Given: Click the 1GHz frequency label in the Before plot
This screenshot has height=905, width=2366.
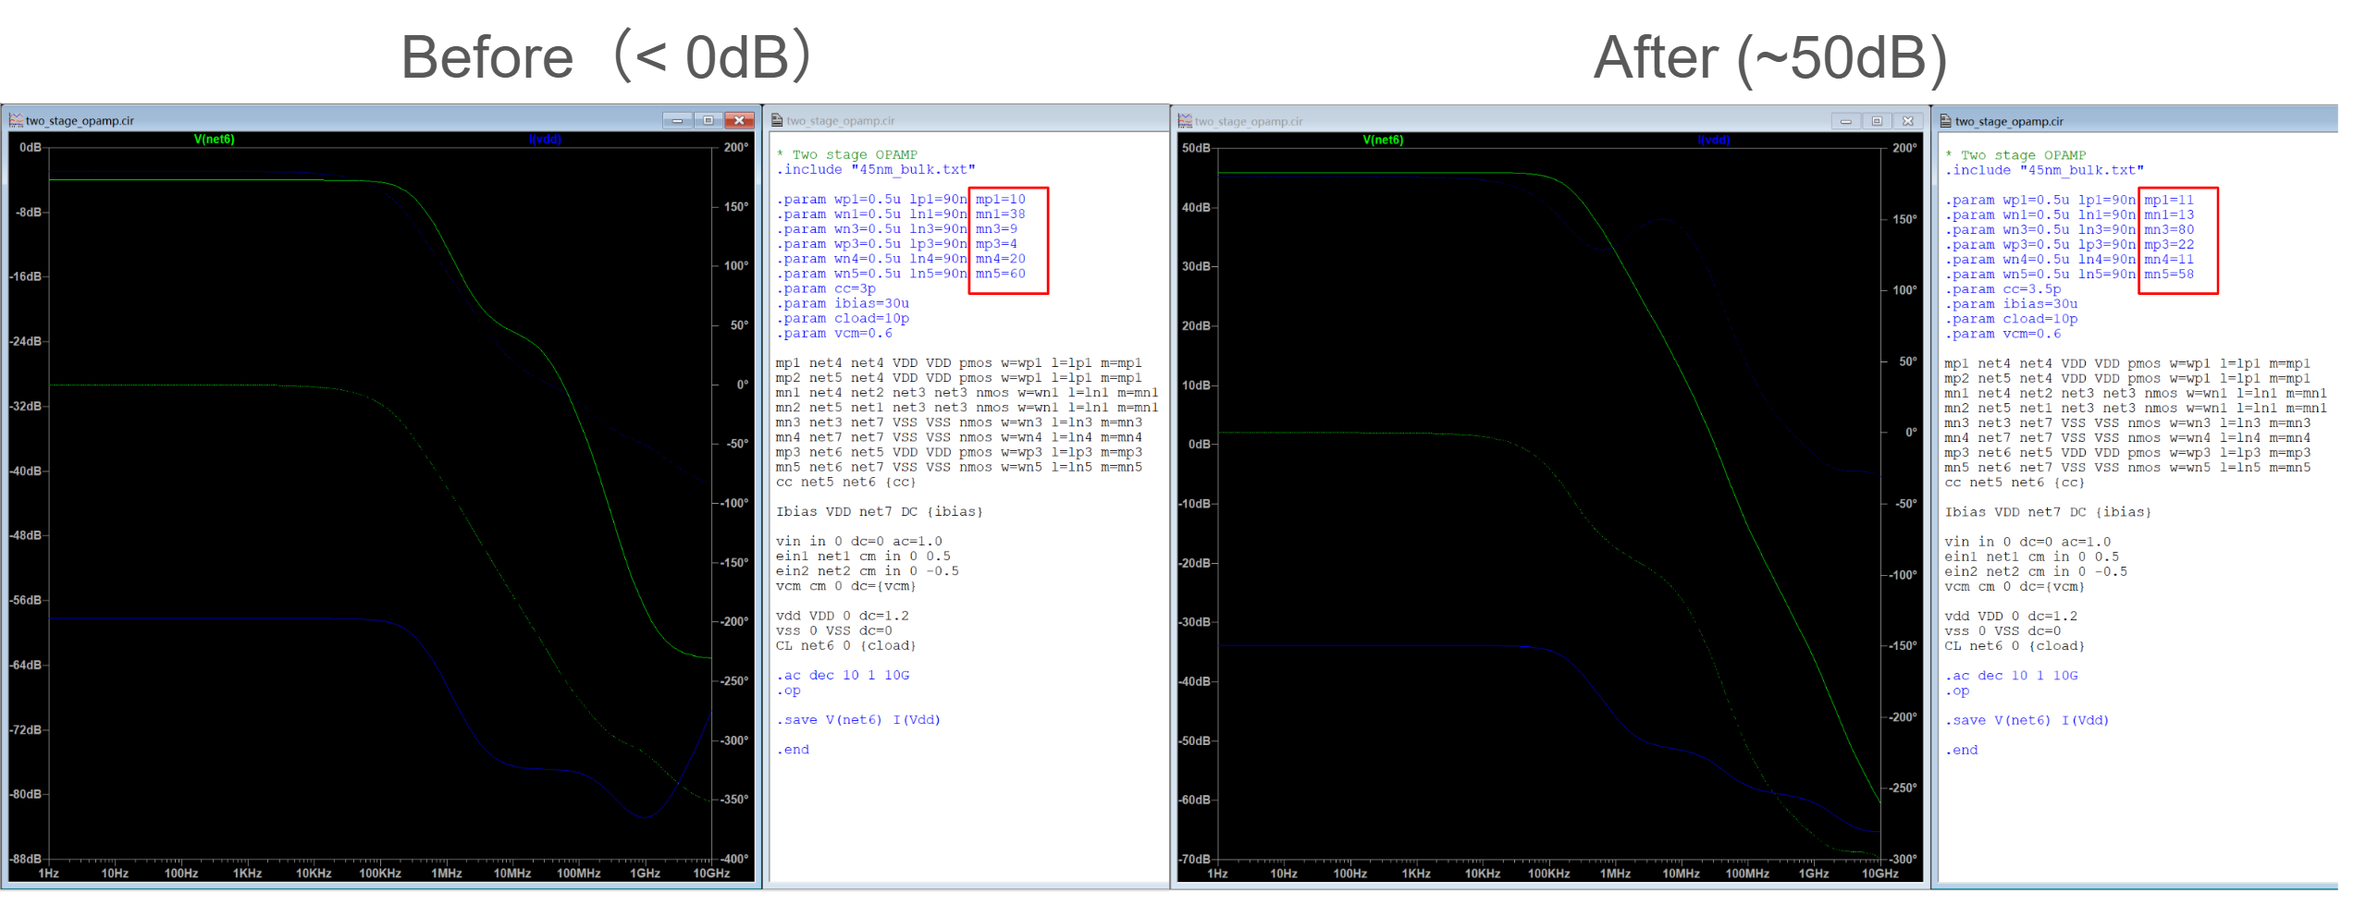Looking at the screenshot, I should [x=645, y=874].
